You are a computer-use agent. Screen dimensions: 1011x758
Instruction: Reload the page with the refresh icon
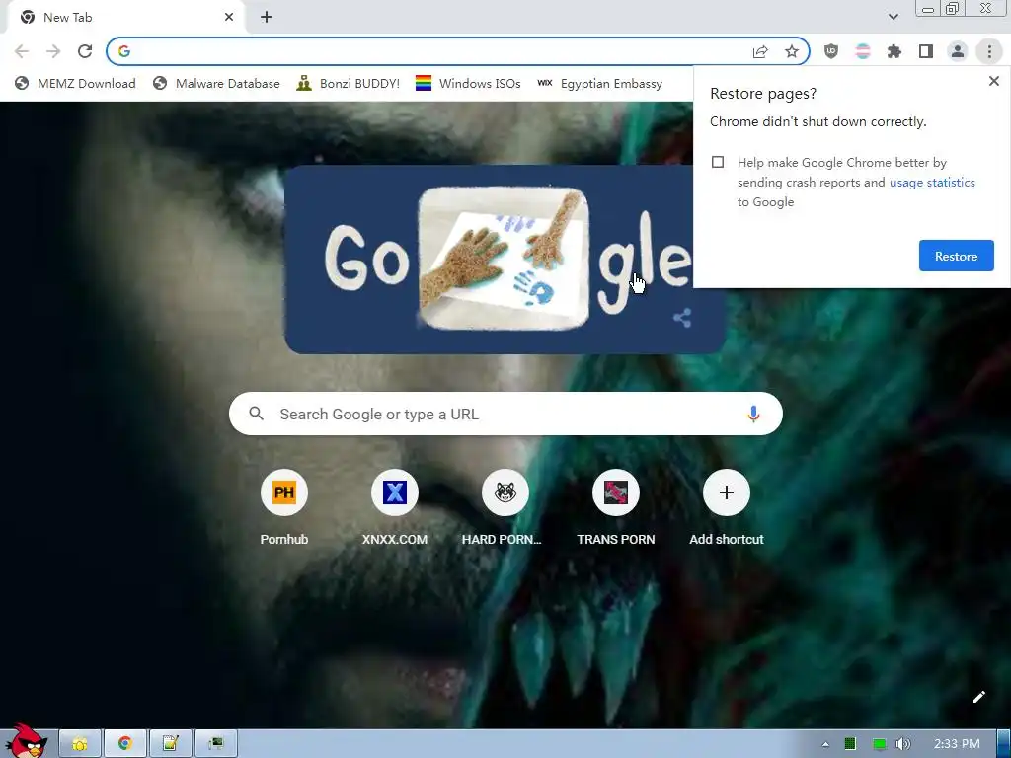click(85, 51)
